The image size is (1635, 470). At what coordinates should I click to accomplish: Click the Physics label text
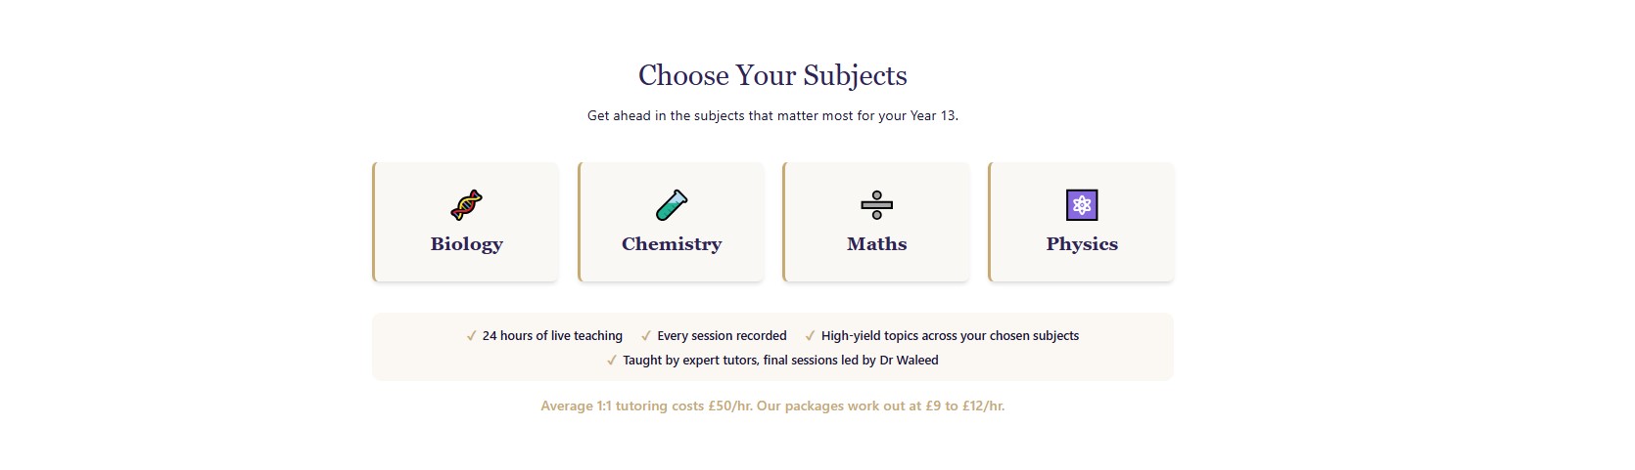1082,244
